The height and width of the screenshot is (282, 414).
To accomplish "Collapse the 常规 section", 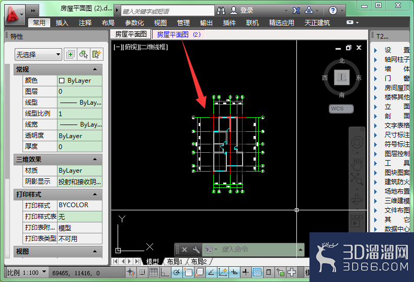I will pyautogui.click(x=95, y=69).
